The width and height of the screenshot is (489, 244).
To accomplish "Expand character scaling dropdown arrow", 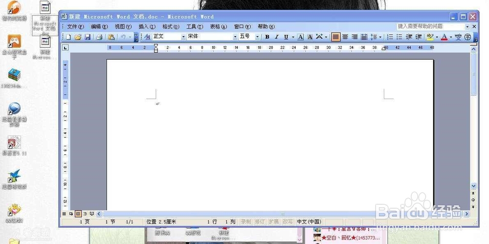I will click(x=326, y=37).
